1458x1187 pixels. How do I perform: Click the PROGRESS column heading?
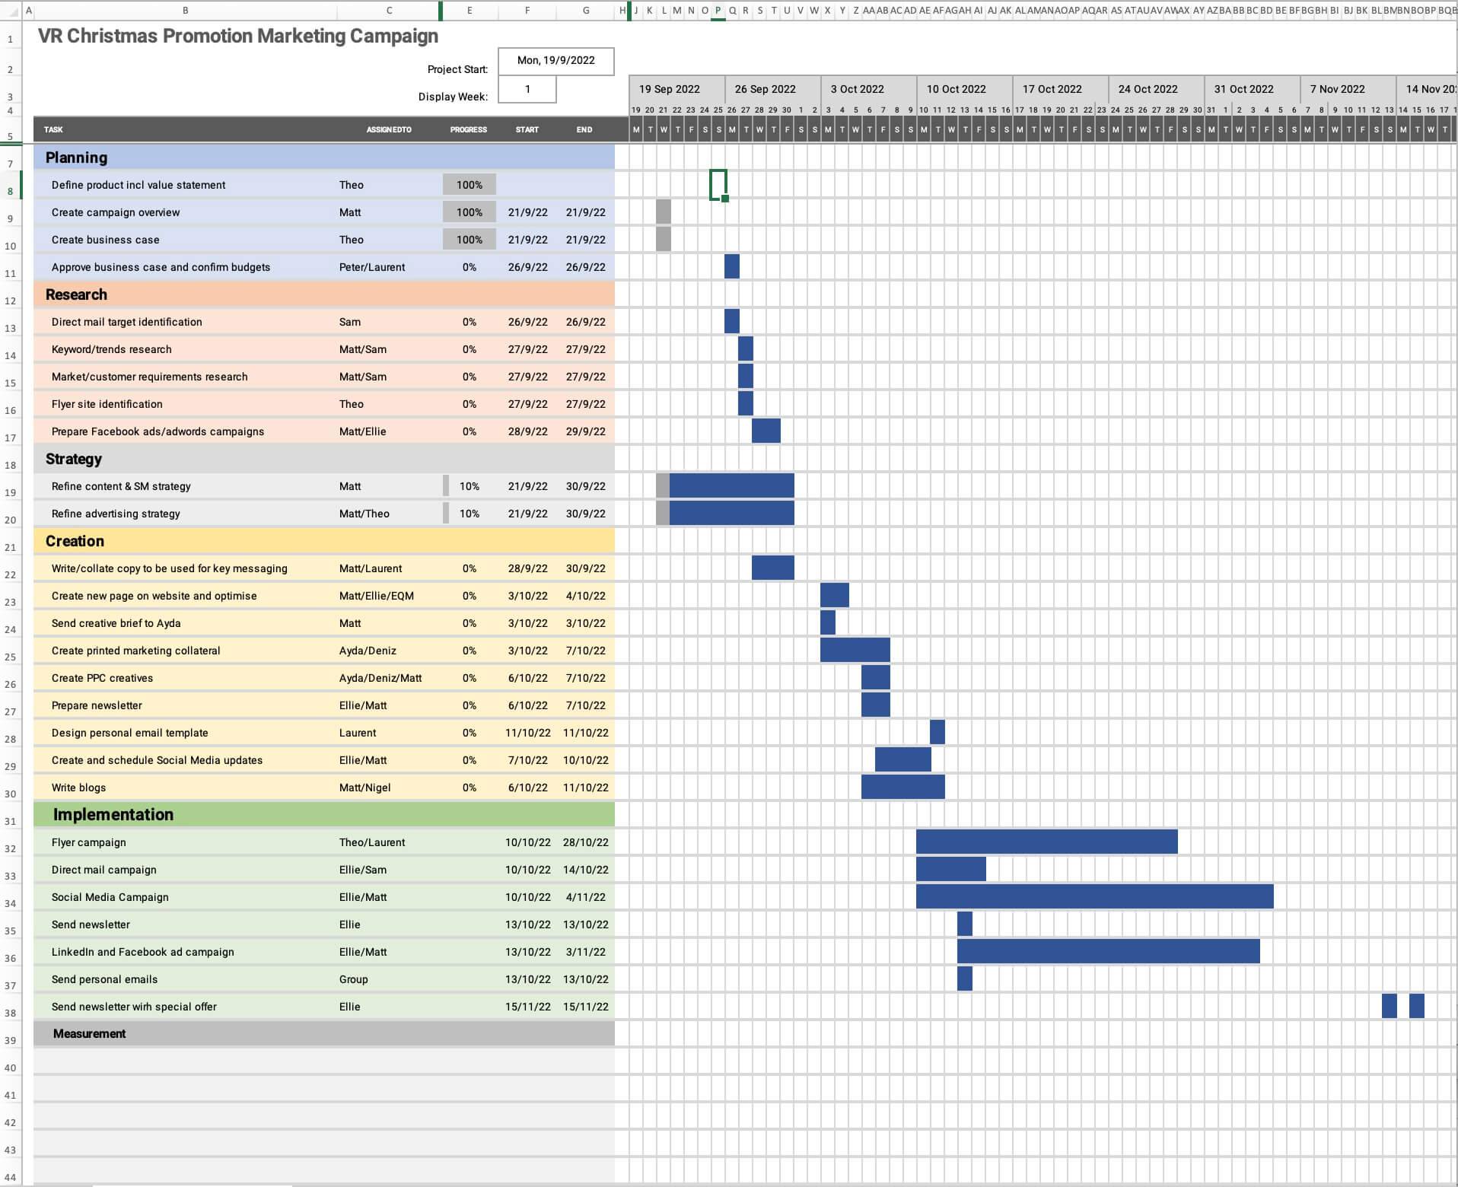coord(468,129)
